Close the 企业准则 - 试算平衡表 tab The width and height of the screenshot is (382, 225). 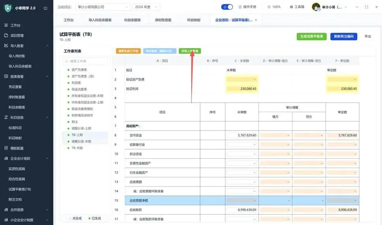(256, 20)
